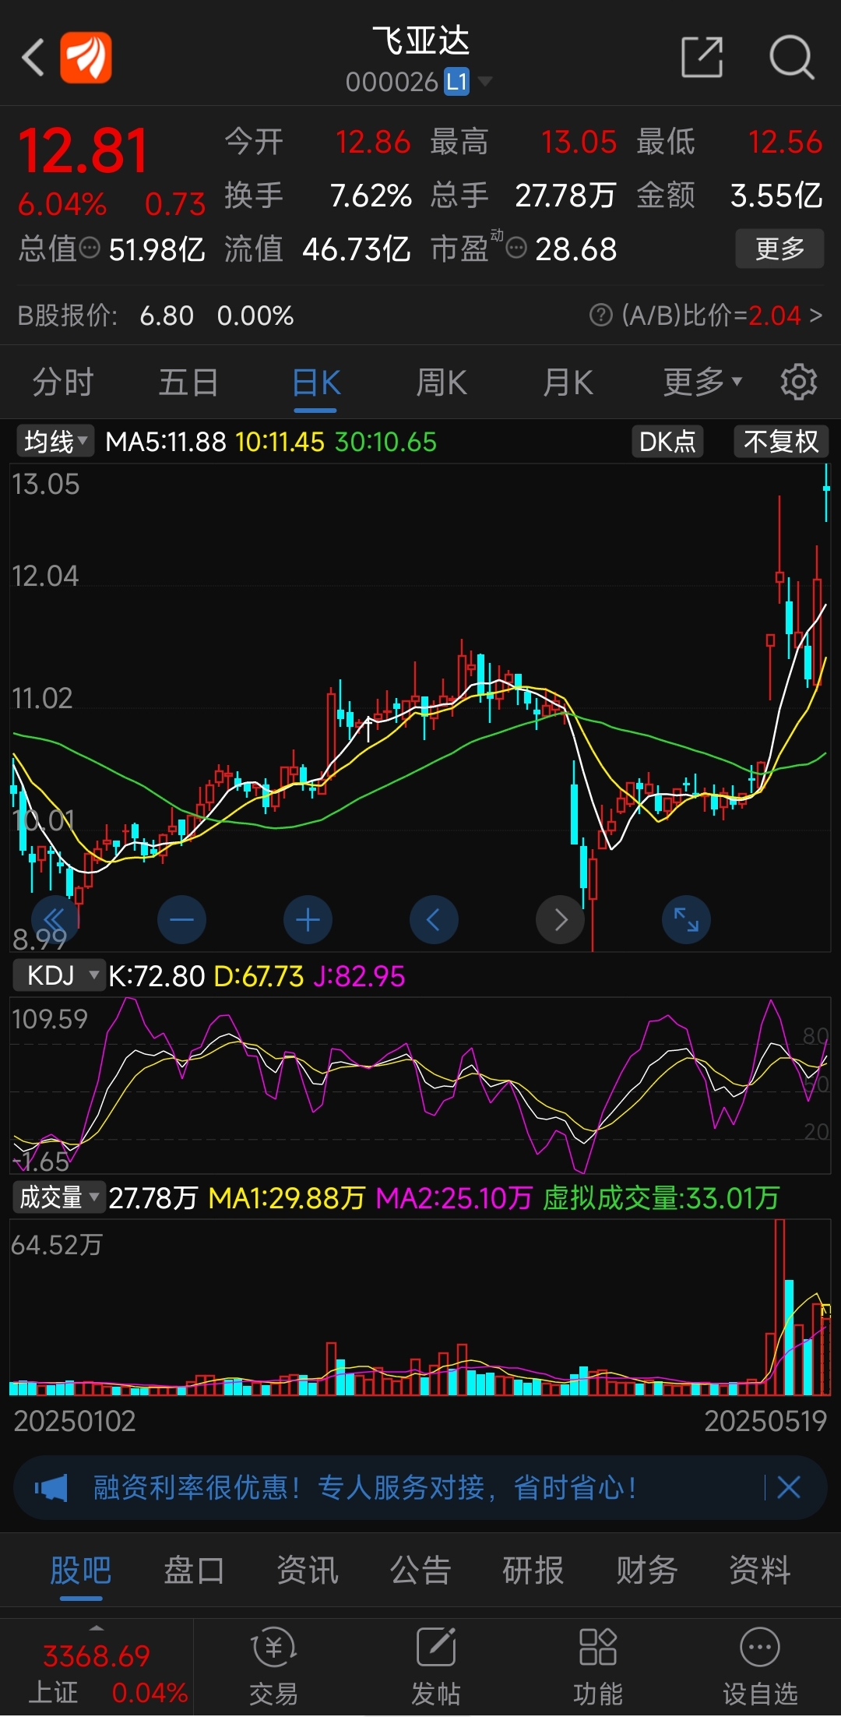841x1717 pixels.
Task: Tap stock name 飞亚达 title
Action: (x=420, y=41)
